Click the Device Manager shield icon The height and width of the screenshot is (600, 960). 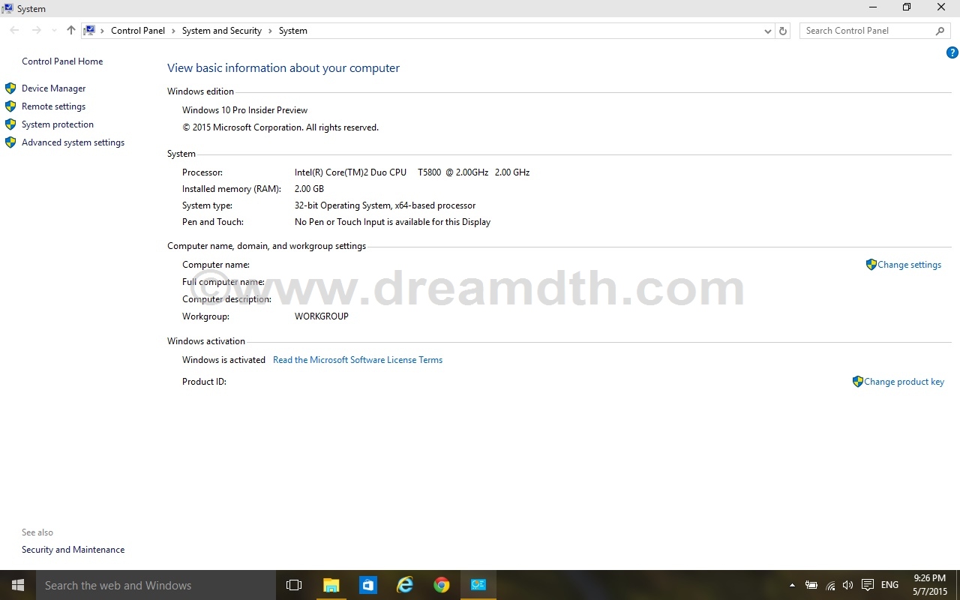pyautogui.click(x=10, y=88)
